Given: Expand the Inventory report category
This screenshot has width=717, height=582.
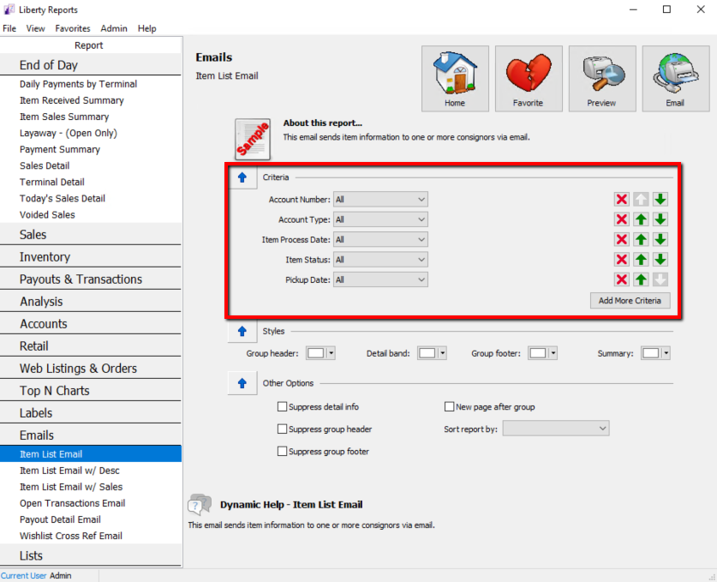Looking at the screenshot, I should click(91, 257).
